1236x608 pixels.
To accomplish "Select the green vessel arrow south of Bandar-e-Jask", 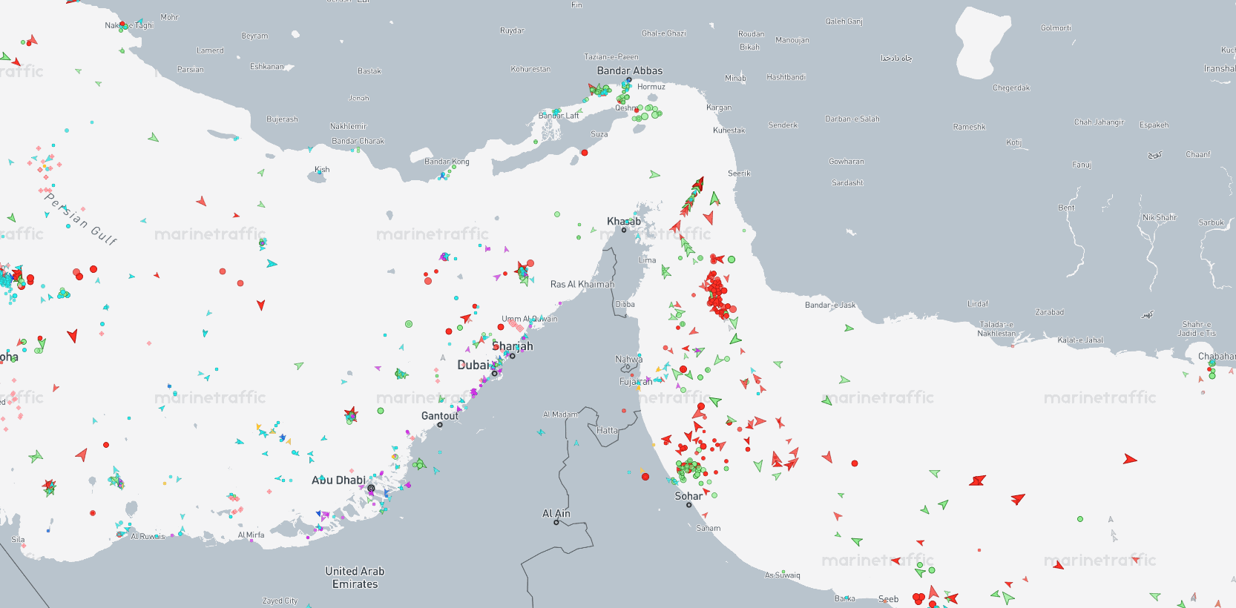I will [x=849, y=328].
